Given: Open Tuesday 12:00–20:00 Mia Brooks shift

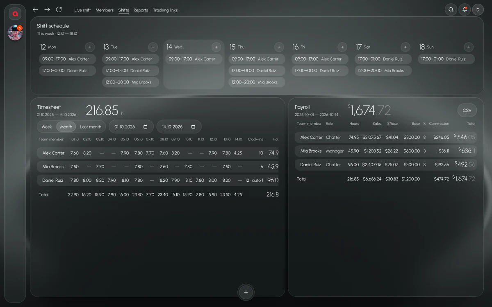Looking at the screenshot, I should 130,82.
